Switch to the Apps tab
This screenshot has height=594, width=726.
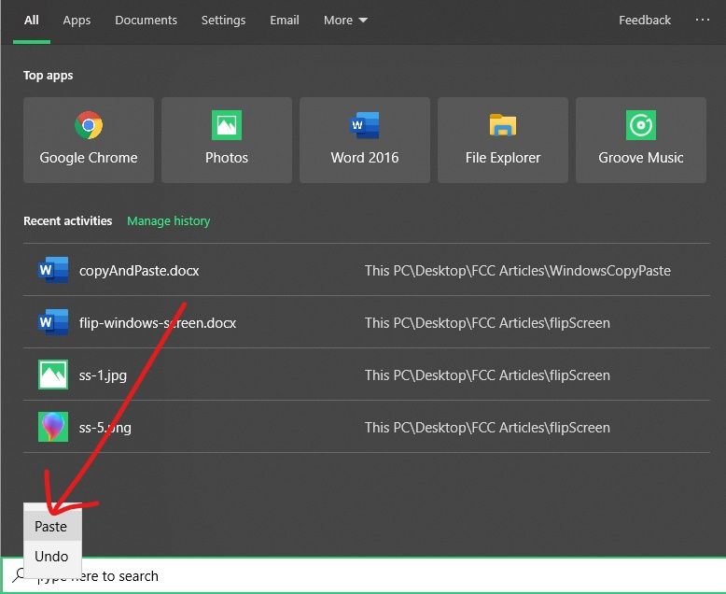(77, 21)
